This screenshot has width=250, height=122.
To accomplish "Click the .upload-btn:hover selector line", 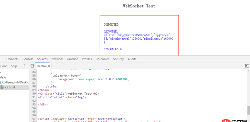I will [66, 75].
